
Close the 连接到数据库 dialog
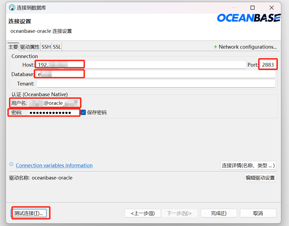272,8
